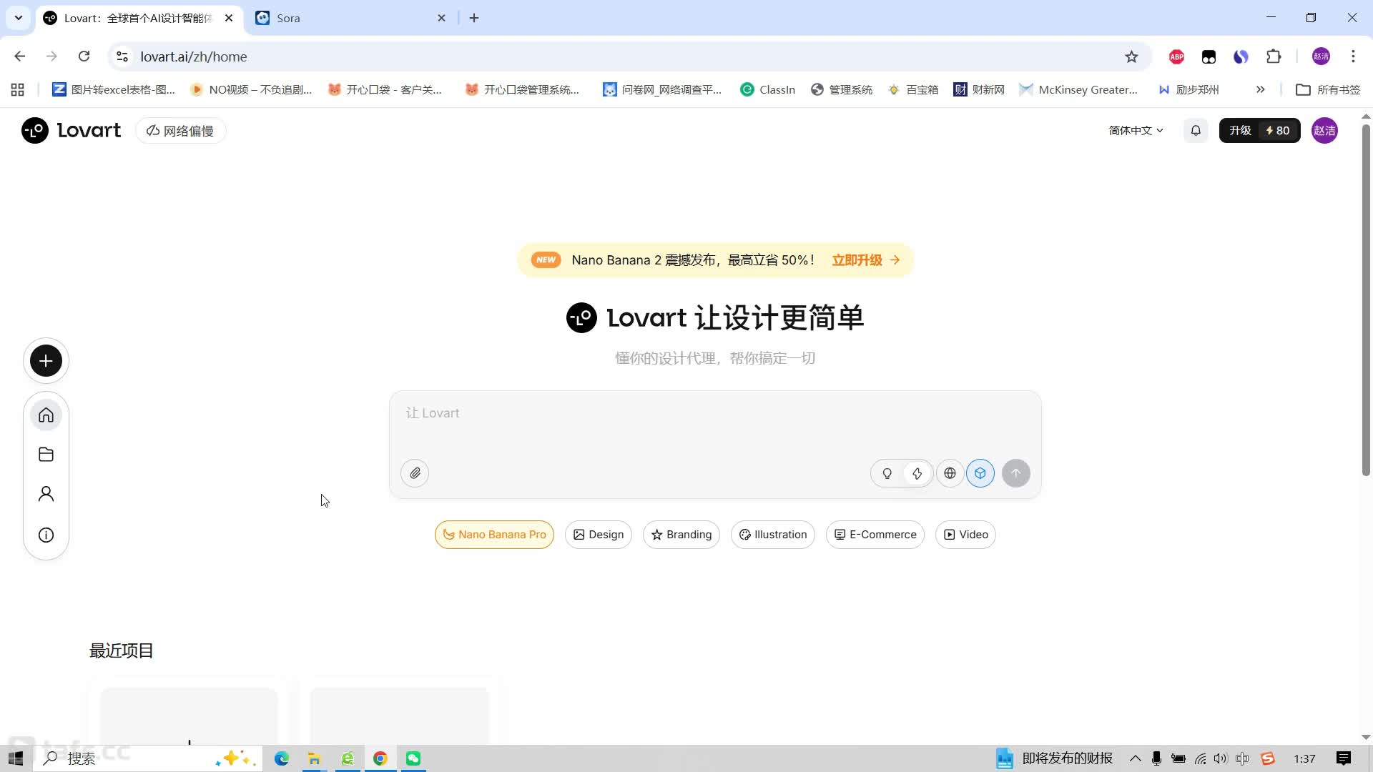Bookmark this page with the star
Viewport: 1373px width, 772px height.
(1131, 56)
